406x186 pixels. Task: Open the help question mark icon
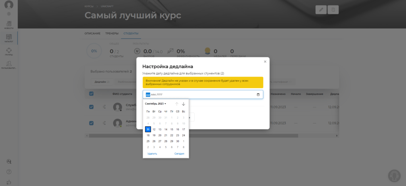[9, 172]
